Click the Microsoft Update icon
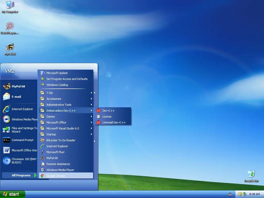 point(43,73)
